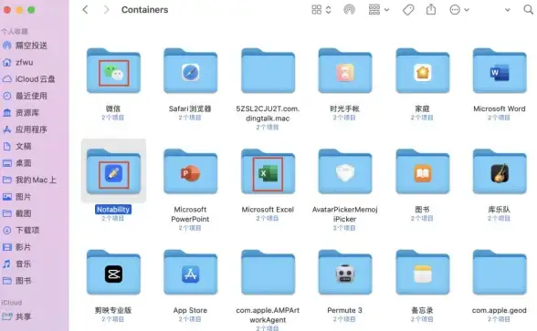Select 图书 in the sidebar
The image size is (537, 331).
[17, 281]
